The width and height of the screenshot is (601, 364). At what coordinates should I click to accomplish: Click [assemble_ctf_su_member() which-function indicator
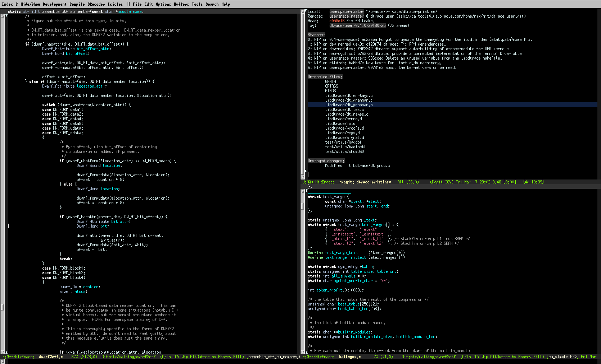[274, 357]
